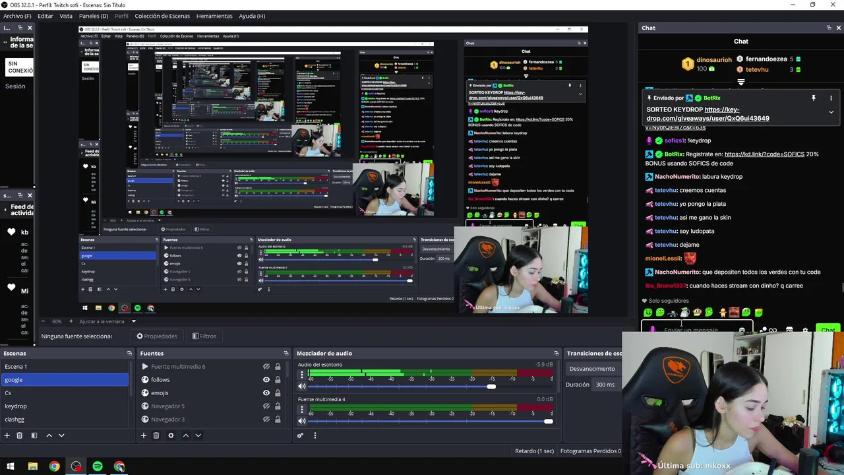Pop out the Fuentes dock

point(286,354)
